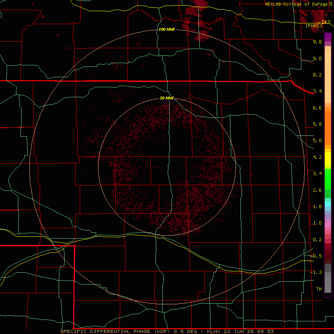This screenshot has width=334, height=334.
Task: Pick the bright green band of the color scale
Action: (328, 180)
